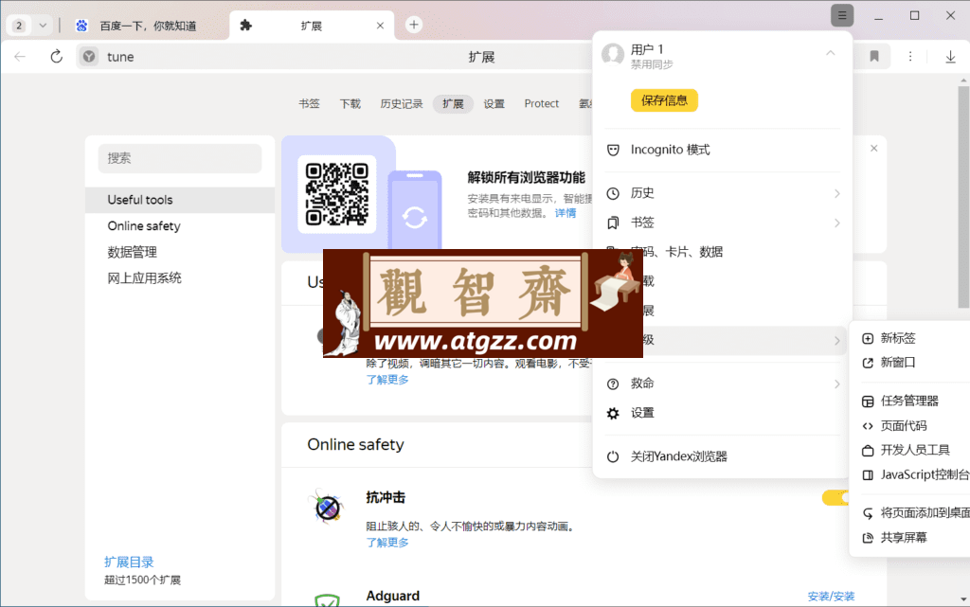The width and height of the screenshot is (970, 607).
Task: Click 了解更多 under the 抗冲击 extension
Action: click(x=387, y=542)
